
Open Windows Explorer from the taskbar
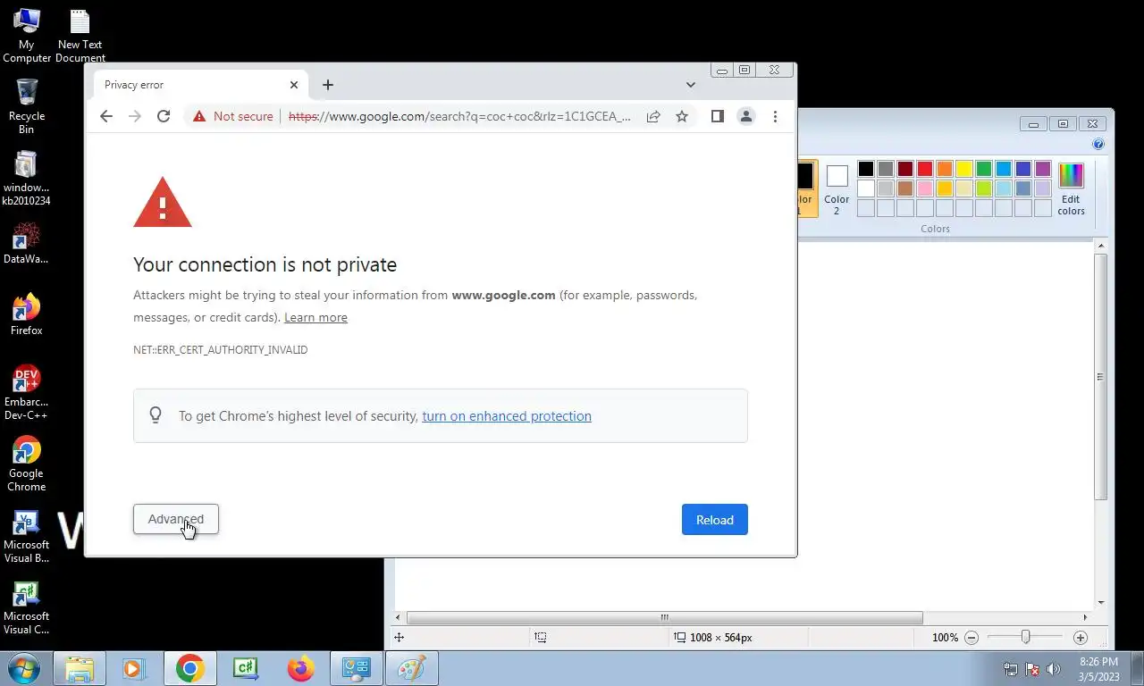pyautogui.click(x=80, y=668)
